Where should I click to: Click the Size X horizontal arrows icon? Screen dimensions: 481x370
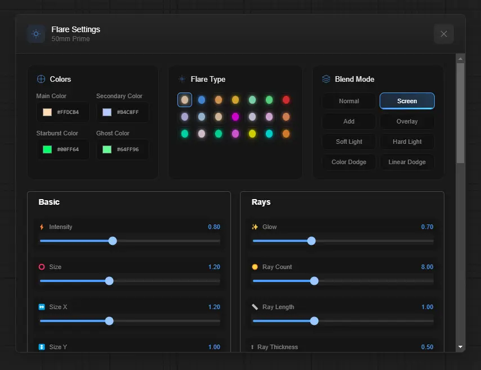42,307
